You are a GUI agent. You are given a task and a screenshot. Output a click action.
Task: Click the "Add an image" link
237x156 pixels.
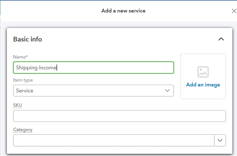pyautogui.click(x=203, y=85)
